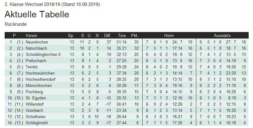This screenshot has height=128, width=253.
Task: Select Scheiblingkirchen II in the table
Action: 43,54
